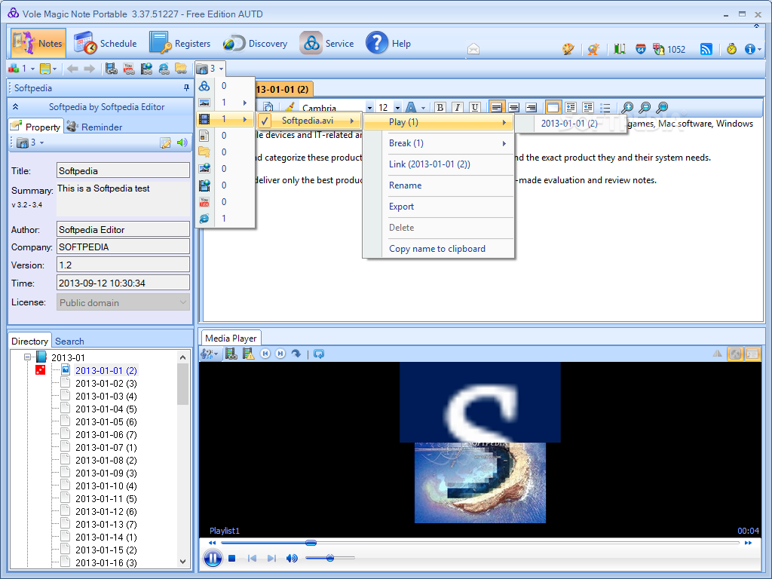Image resolution: width=772 pixels, height=579 pixels.
Task: Switch to the Property tab
Action: click(x=36, y=127)
